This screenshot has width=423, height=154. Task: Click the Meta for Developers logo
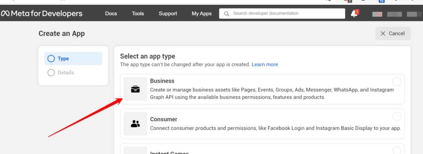click(42, 13)
